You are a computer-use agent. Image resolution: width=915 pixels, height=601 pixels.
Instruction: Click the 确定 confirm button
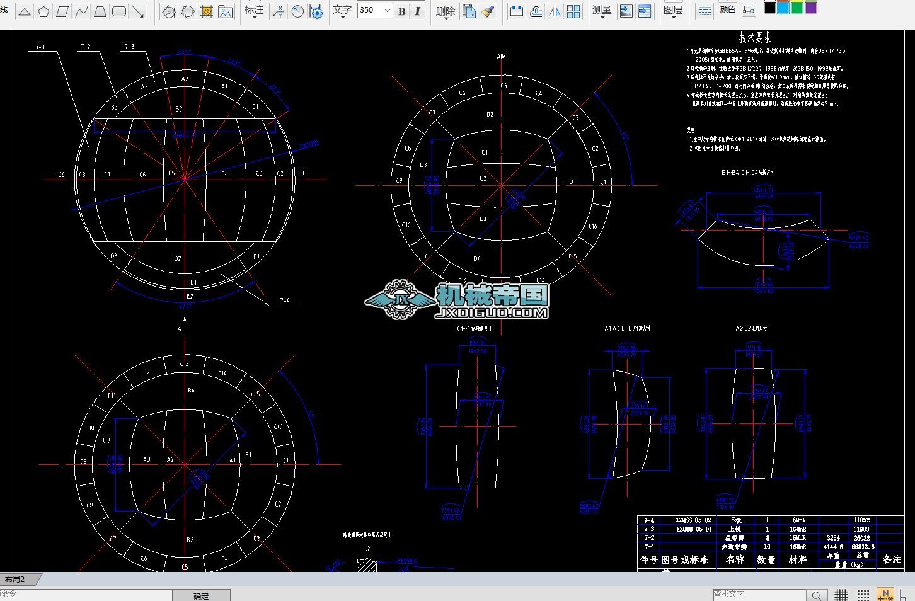201,595
